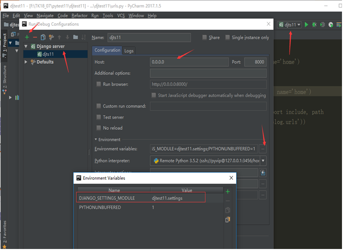This screenshot has height=250, width=343.
Task: Copy configuration icon in dialog toolbar
Action: pyautogui.click(x=43, y=37)
